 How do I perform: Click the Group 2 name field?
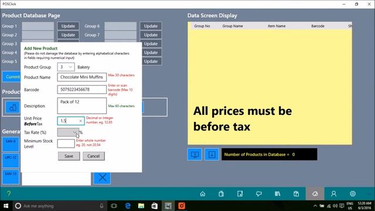(x=38, y=35)
